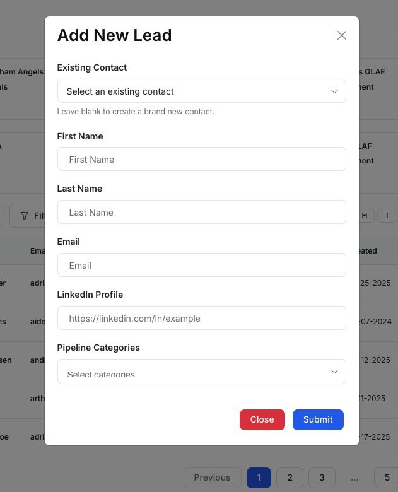Navigate to page 3
Image resolution: width=398 pixels, height=492 pixels.
point(322,477)
